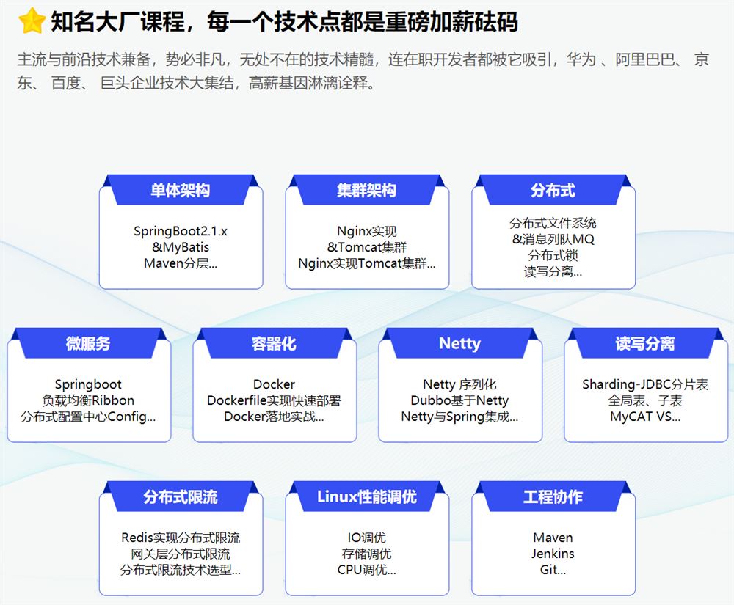Select the 微服务 card header
Image resolution: width=734 pixels, height=605 pixels.
coord(88,343)
